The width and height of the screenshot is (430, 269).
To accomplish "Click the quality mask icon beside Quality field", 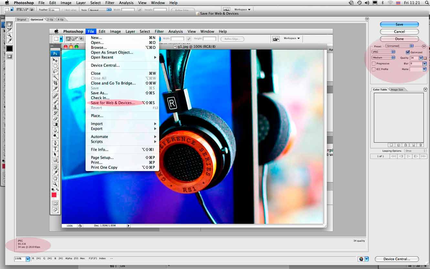I will 425,58.
